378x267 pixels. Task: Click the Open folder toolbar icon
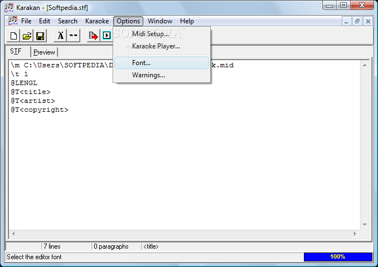pyautogui.click(x=27, y=36)
